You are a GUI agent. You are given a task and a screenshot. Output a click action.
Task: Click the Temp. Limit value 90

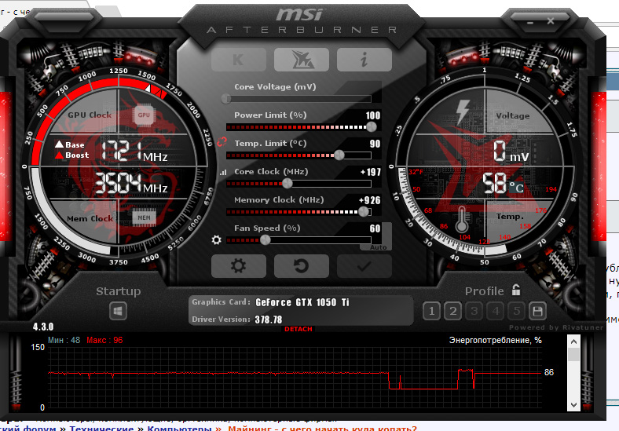pos(375,144)
